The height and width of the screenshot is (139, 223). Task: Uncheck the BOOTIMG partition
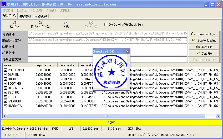point(6,84)
